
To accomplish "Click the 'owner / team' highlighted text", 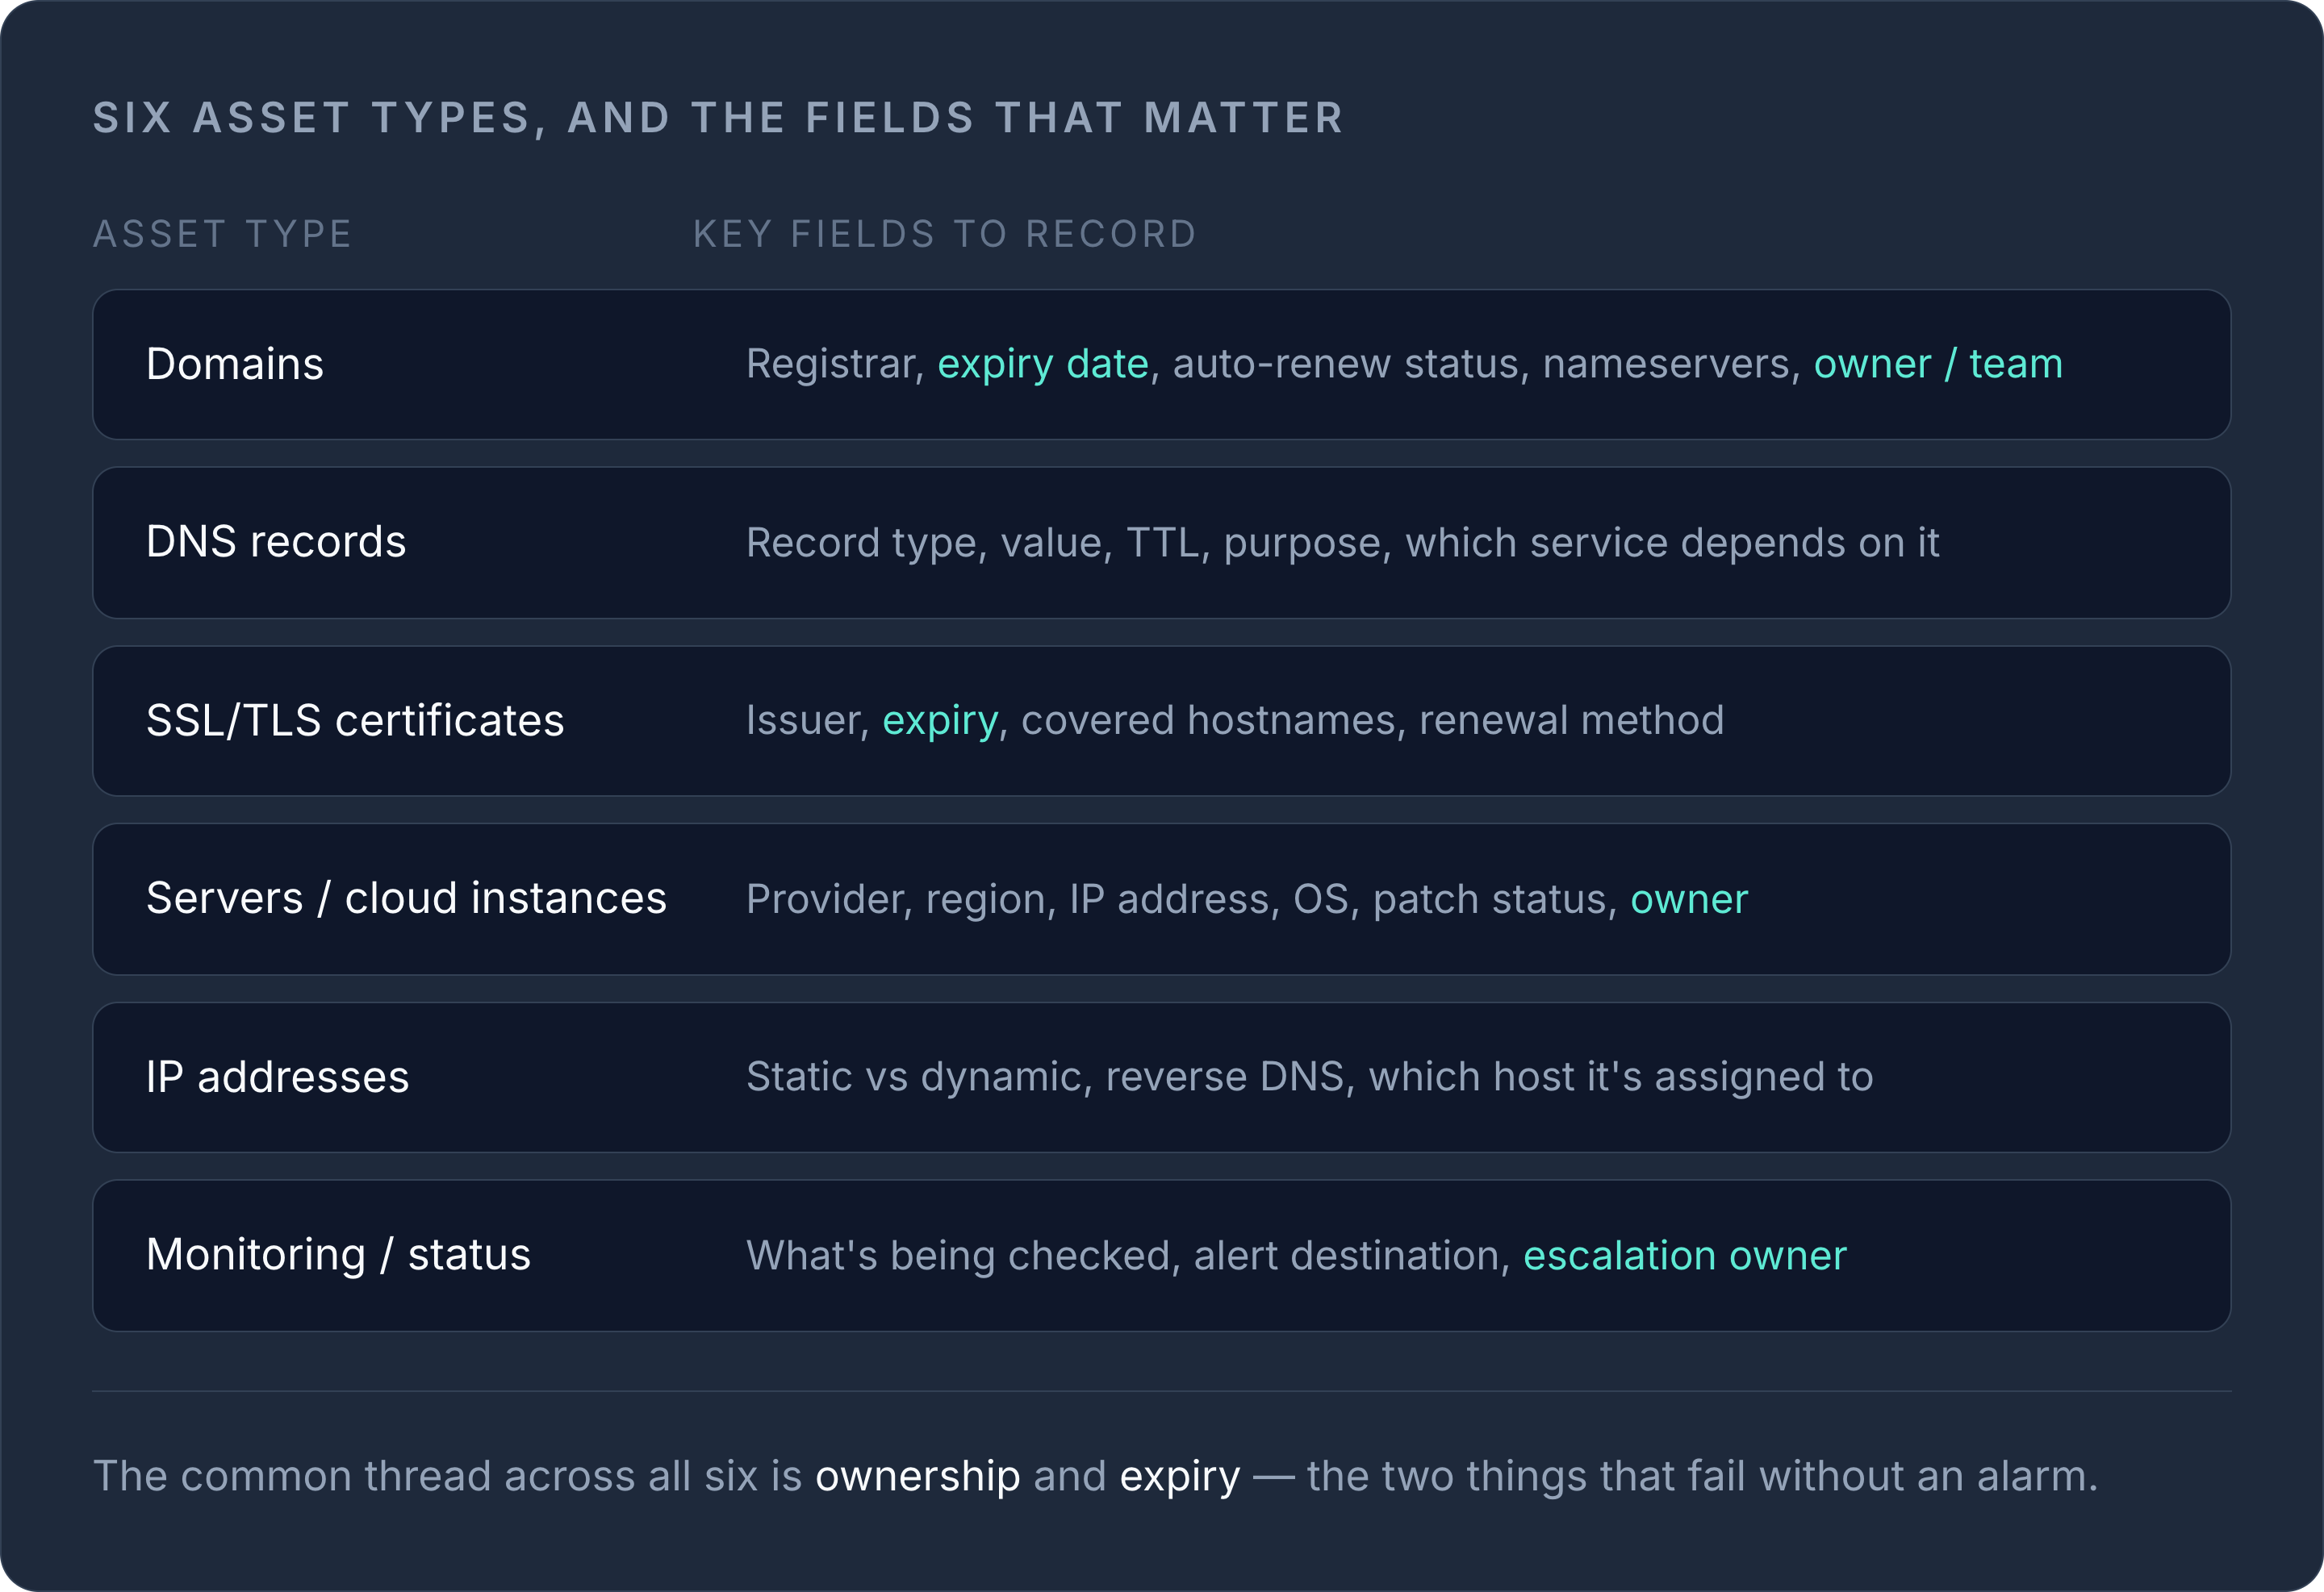I will click(x=1938, y=364).
